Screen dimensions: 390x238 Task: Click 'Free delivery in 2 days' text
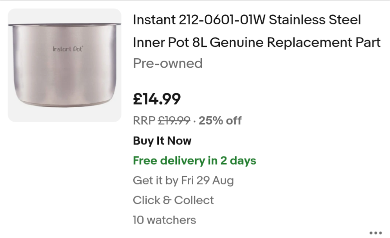[x=195, y=160]
